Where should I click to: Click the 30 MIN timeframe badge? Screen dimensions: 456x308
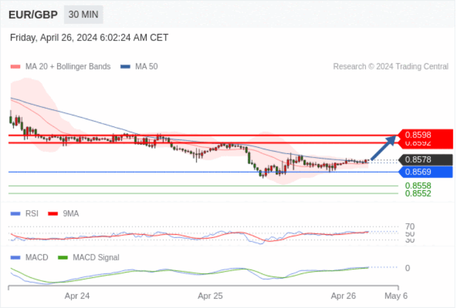point(83,15)
